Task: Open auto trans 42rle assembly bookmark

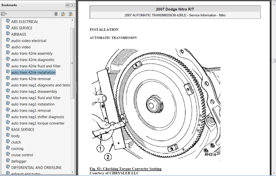Action: (32, 53)
